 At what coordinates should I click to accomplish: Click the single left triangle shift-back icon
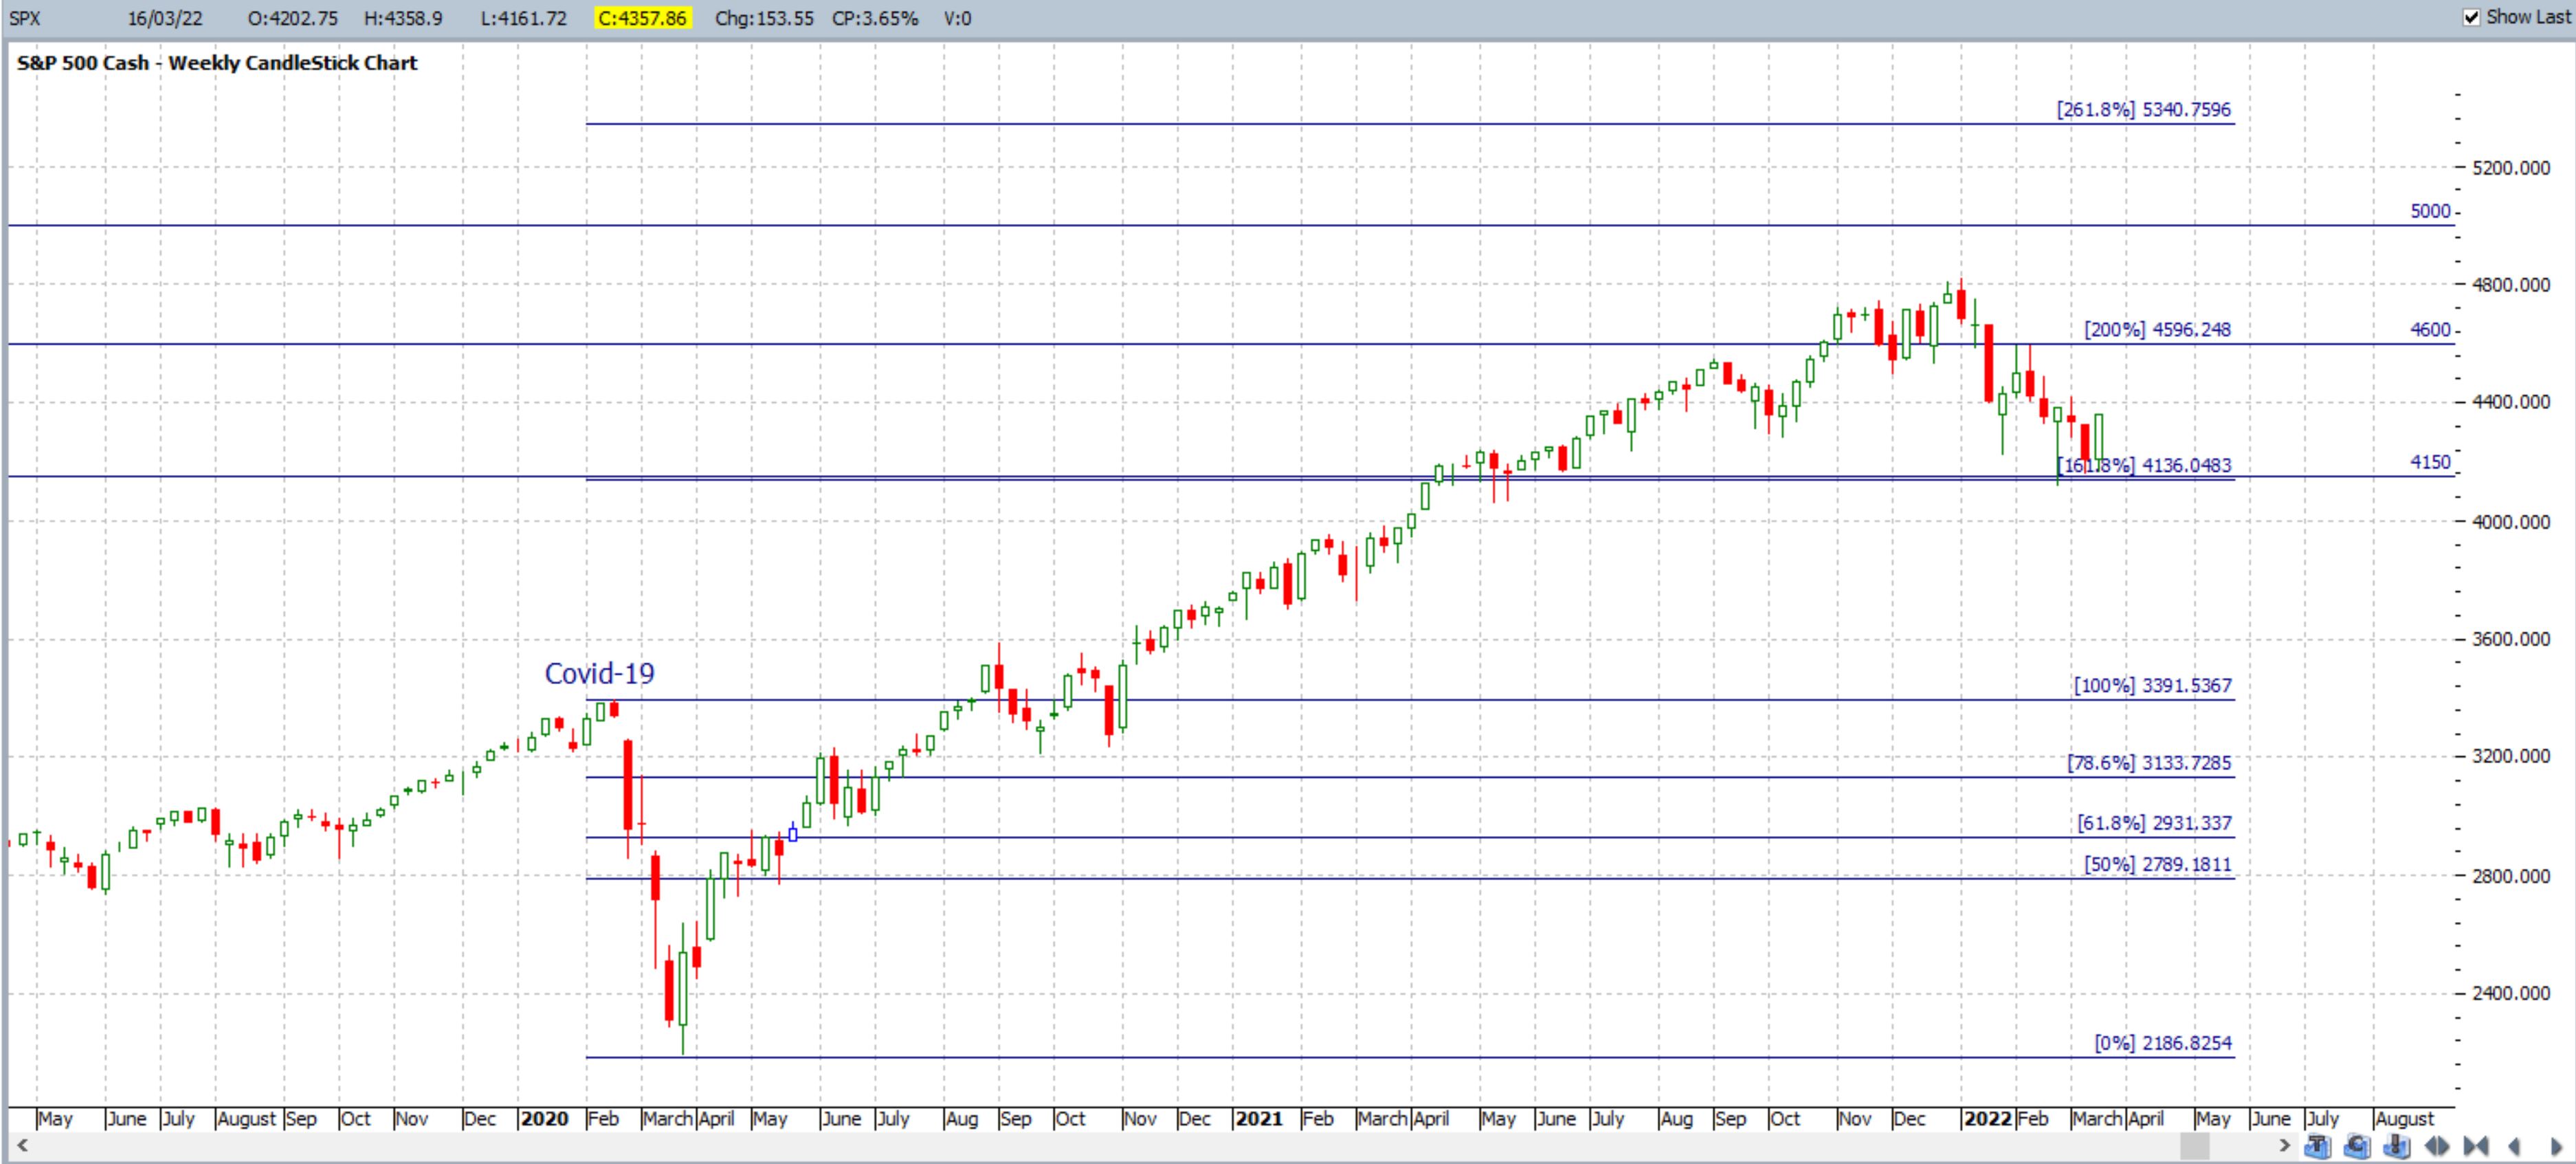2513,1146
